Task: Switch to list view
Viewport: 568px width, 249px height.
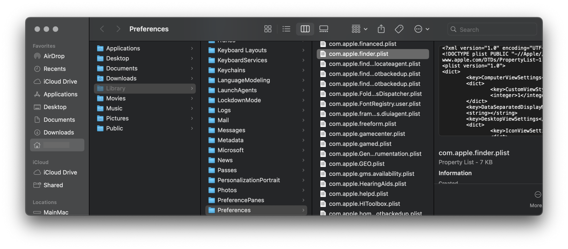Action: pyautogui.click(x=286, y=29)
